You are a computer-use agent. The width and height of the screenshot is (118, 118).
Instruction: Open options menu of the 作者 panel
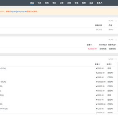[x=116, y=21]
